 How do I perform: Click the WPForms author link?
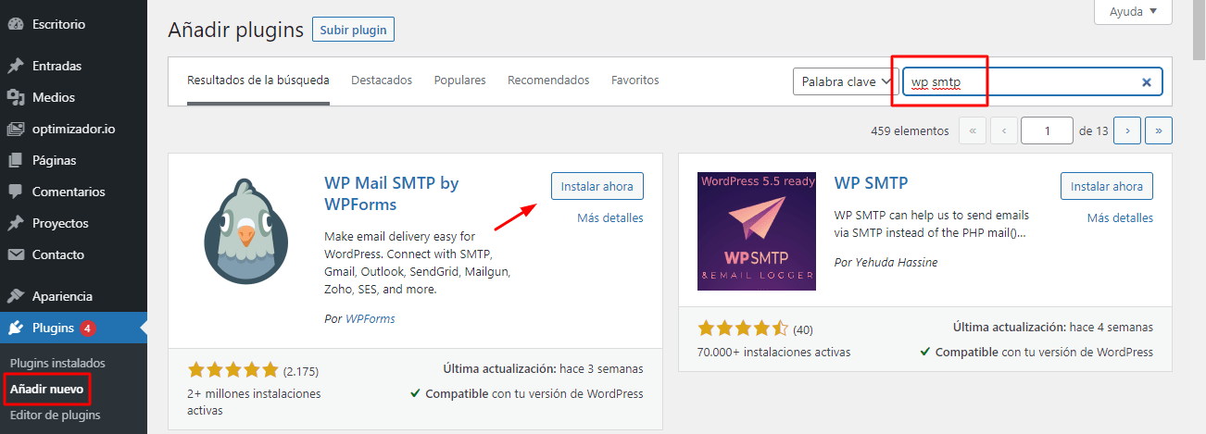tap(370, 318)
